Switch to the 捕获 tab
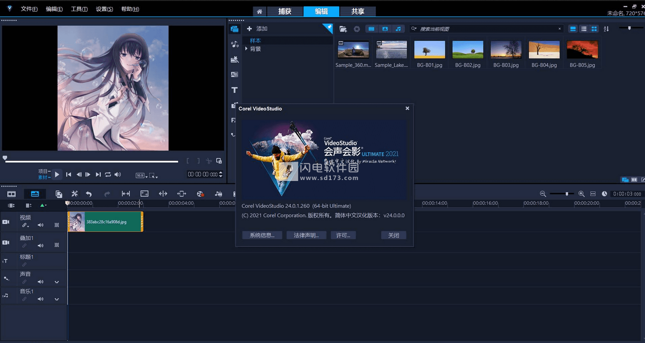The width and height of the screenshot is (645, 343). tap(285, 12)
